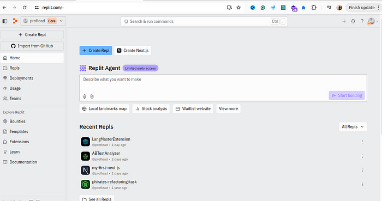The image size is (382, 201).
Task: Open the help question mark icon
Action: pos(362,21)
